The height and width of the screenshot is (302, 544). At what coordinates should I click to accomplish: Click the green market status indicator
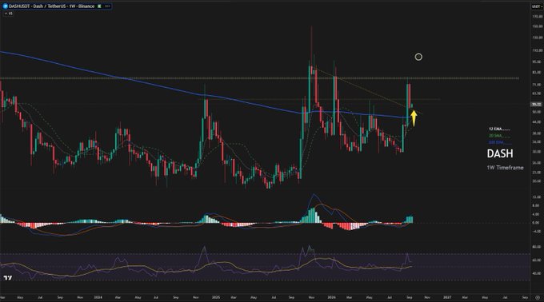(x=99, y=6)
